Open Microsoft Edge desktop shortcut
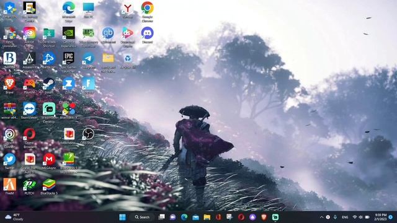397x223 pixels. pos(69,8)
